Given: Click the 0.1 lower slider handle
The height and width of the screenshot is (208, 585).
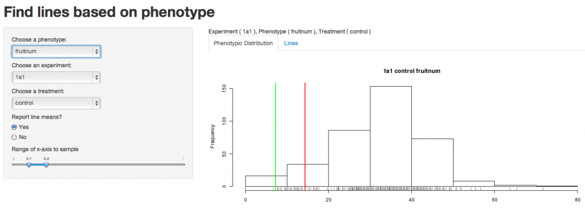Looking at the screenshot, I should pos(29,165).
